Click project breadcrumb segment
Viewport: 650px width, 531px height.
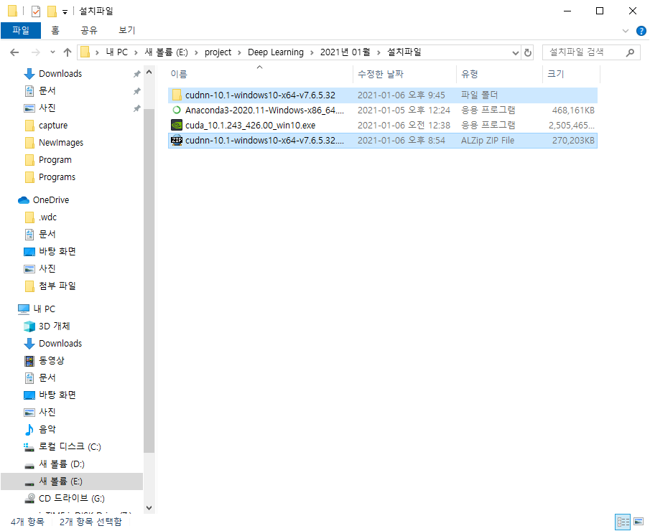pyautogui.click(x=218, y=52)
